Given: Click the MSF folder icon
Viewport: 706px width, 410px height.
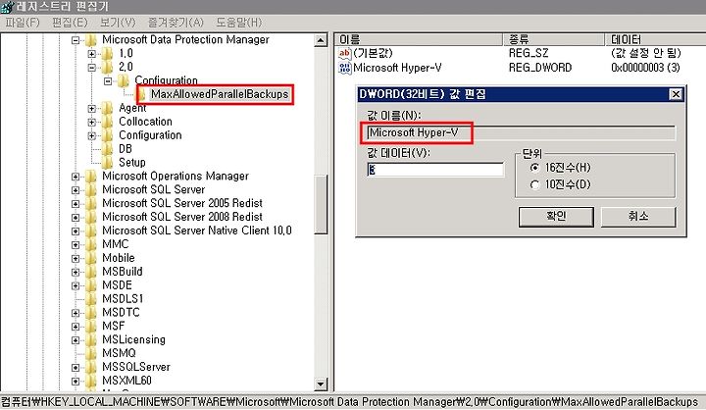Looking at the screenshot, I should (90, 326).
